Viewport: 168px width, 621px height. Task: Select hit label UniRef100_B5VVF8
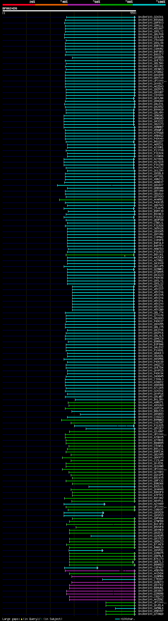pyautogui.click(x=151, y=527)
